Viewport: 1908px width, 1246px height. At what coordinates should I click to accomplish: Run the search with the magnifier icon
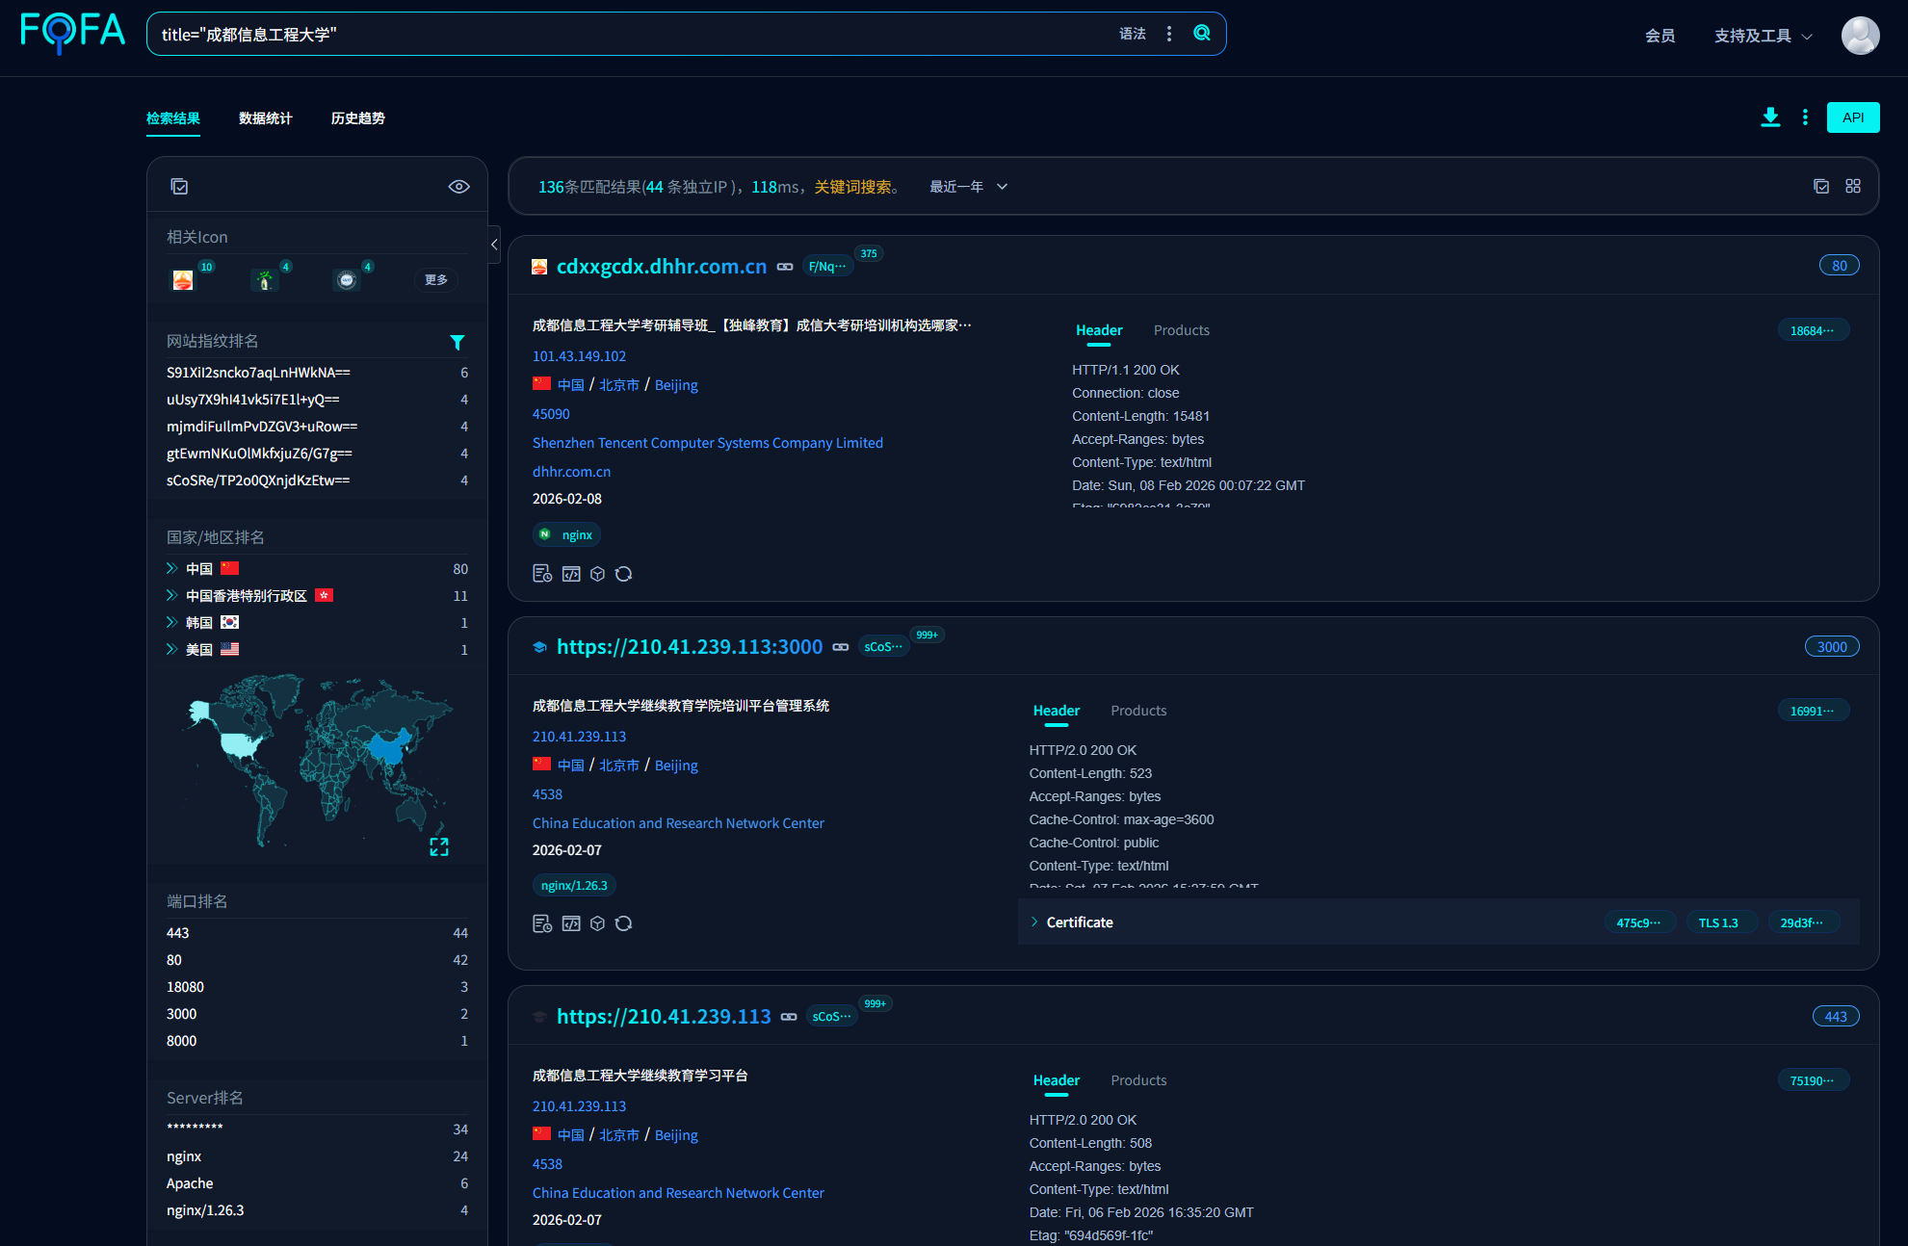click(x=1202, y=33)
